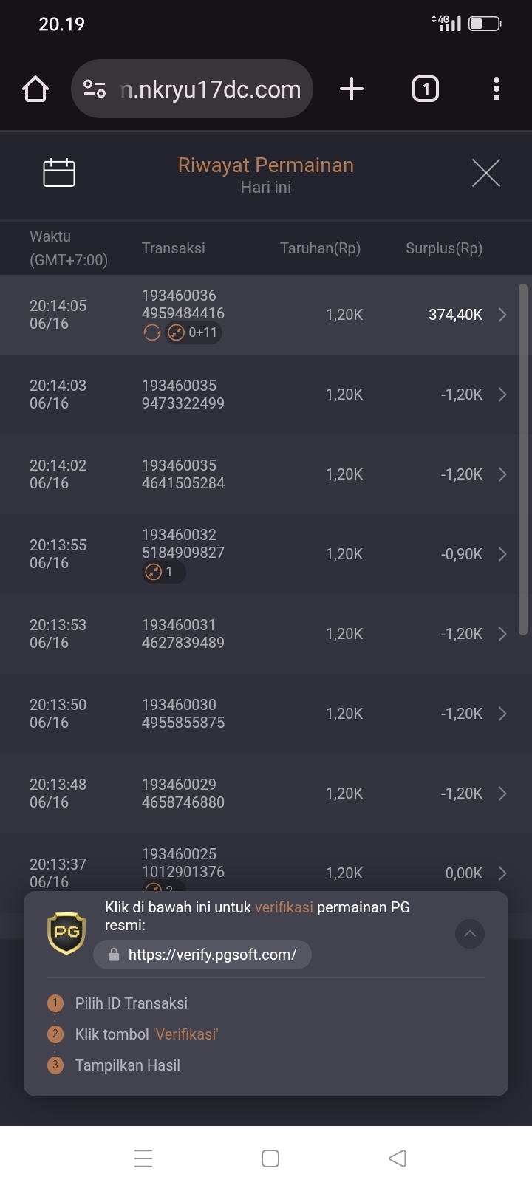Screen dimensions: 532x1191
Task: Expand the 20:14:03 transaction row chevron
Action: pos(502,395)
